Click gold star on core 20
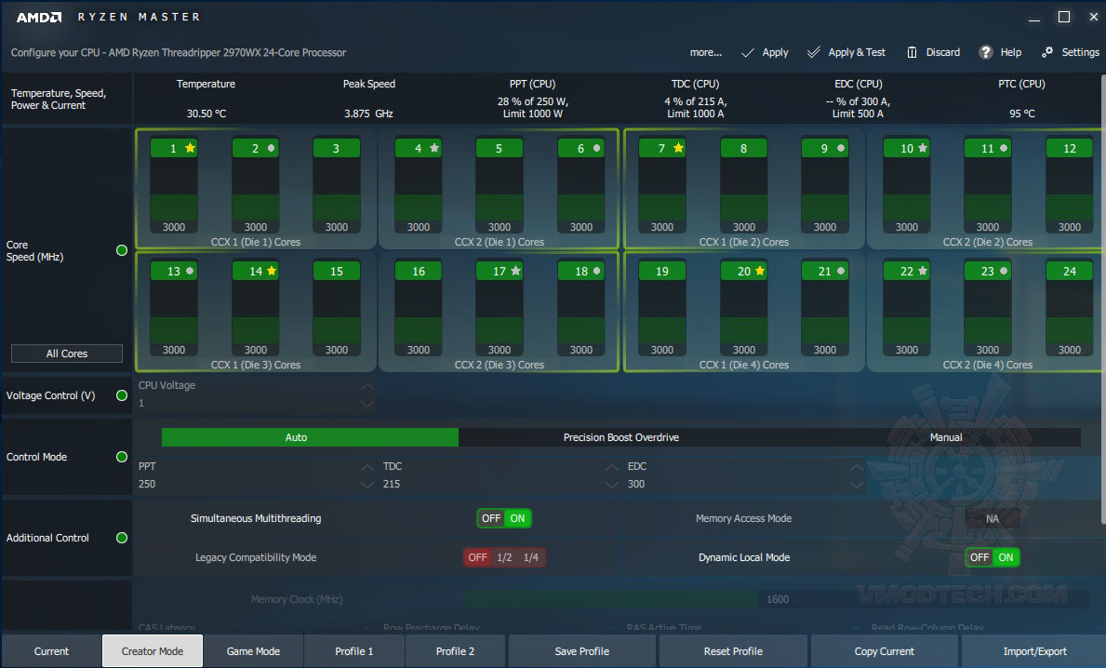Image resolution: width=1106 pixels, height=668 pixels. [x=760, y=271]
